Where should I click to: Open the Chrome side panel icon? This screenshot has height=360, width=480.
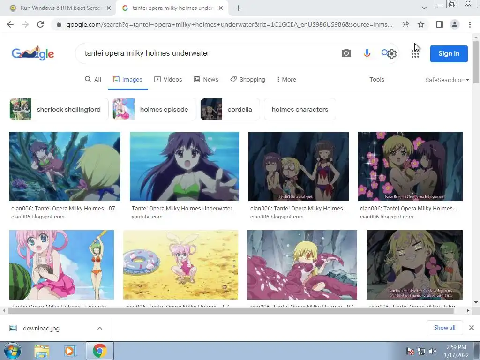(x=440, y=24)
